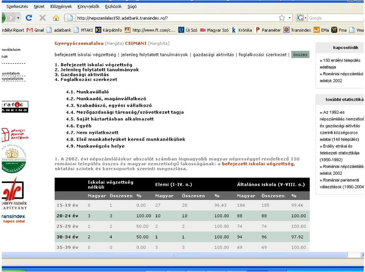The height and width of the screenshot is (272, 365).
Task: Click the '30-34 év' row label
Action: tap(67, 237)
